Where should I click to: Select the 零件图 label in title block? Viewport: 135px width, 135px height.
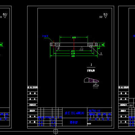[x=74, y=123]
